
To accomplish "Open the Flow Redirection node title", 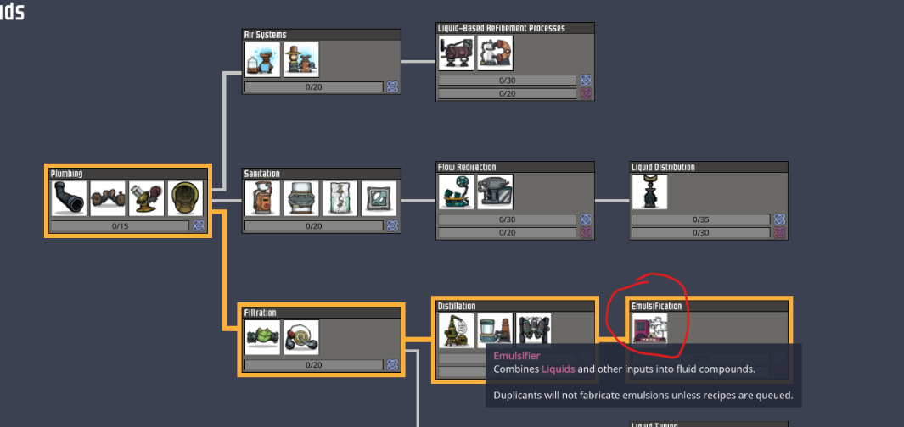I will pyautogui.click(x=467, y=167).
